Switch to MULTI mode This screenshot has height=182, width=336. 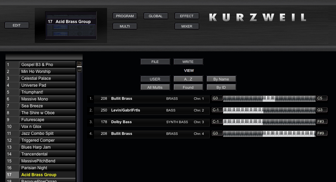[125, 26]
